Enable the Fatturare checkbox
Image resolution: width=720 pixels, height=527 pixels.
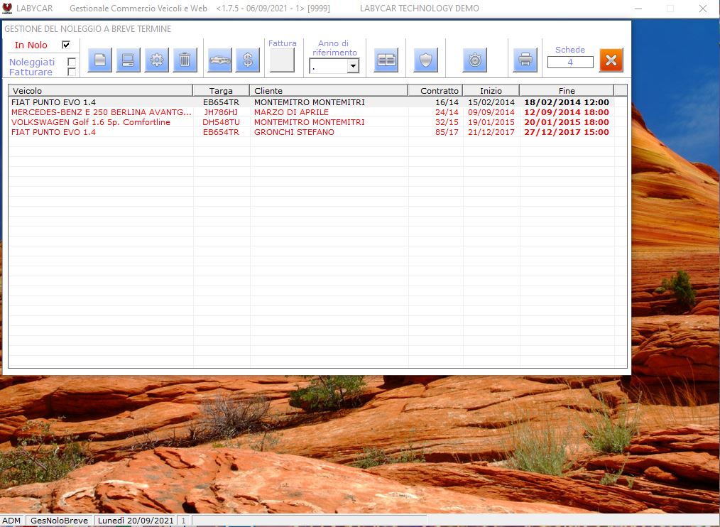[x=72, y=72]
